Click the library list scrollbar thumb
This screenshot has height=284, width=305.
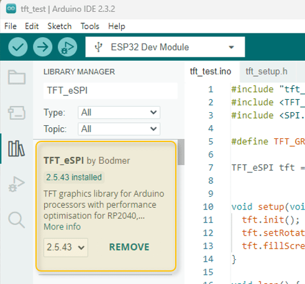tap(181, 152)
